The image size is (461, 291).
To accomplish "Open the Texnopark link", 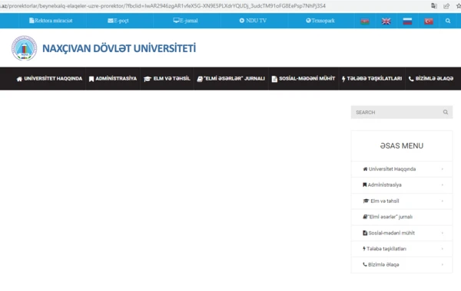I will 320,21.
